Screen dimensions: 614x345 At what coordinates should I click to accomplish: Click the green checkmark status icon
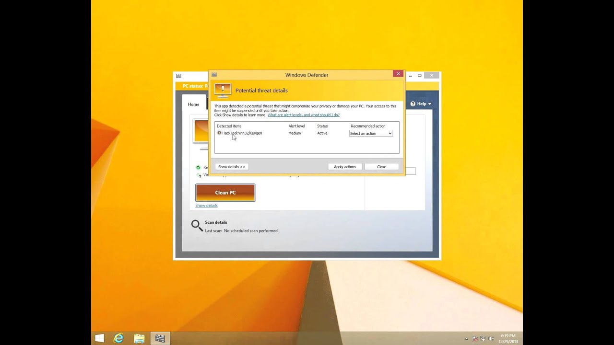pyautogui.click(x=198, y=167)
